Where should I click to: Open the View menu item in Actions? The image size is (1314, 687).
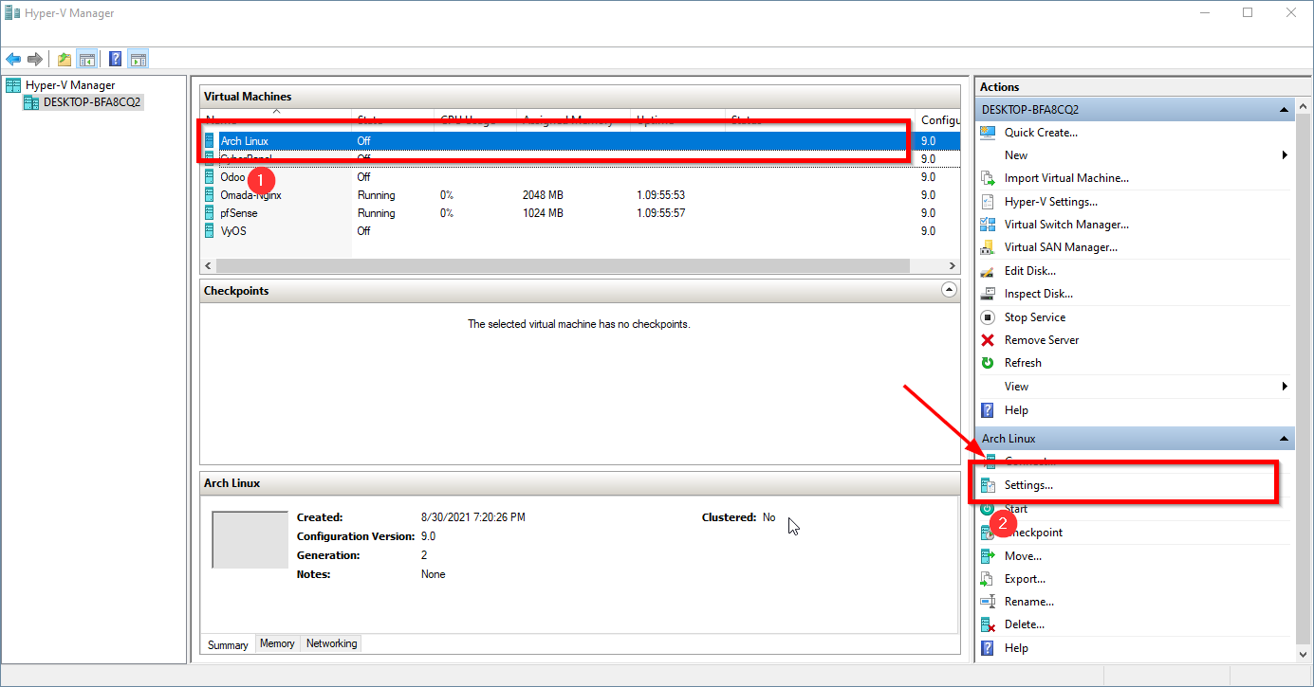pyautogui.click(x=1016, y=387)
